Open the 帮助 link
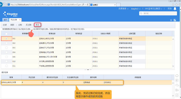This screenshot has width=181, height=99. [170, 9]
